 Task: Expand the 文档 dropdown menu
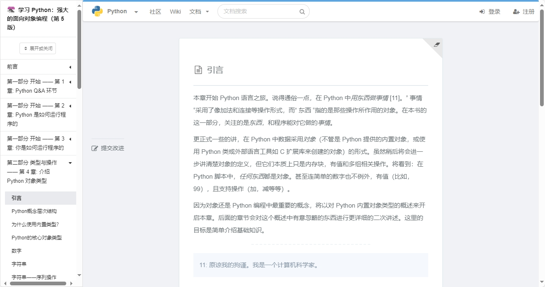[x=199, y=12]
